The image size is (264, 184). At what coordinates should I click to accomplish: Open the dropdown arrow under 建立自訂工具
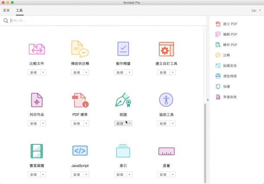[173, 73]
